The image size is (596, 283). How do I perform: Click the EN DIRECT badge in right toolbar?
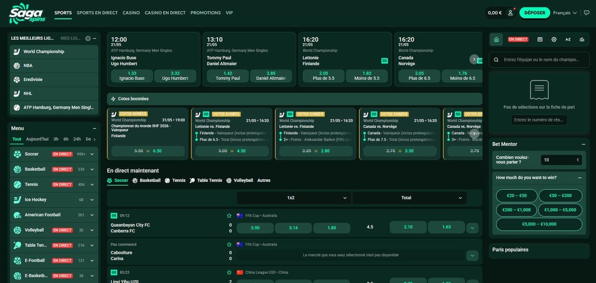(x=518, y=39)
